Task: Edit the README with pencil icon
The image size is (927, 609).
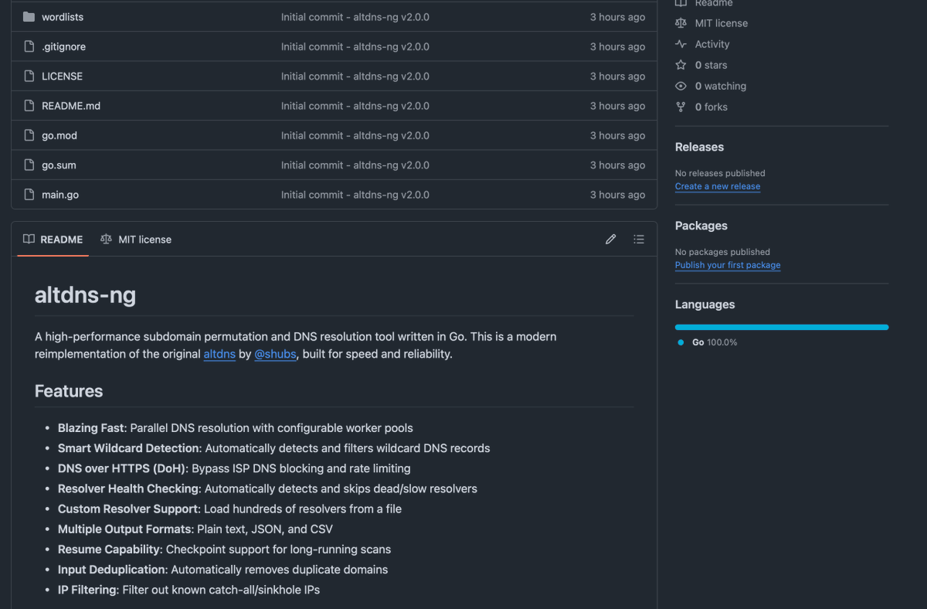Action: pos(610,240)
